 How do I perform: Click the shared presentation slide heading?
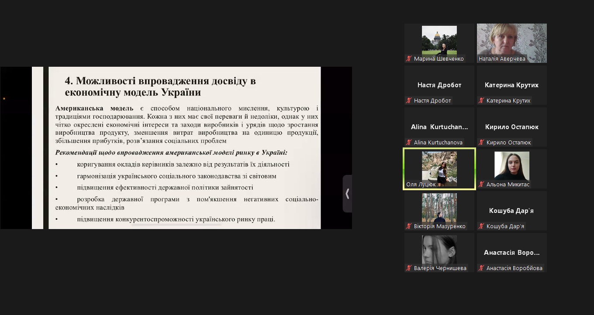[x=160, y=86]
